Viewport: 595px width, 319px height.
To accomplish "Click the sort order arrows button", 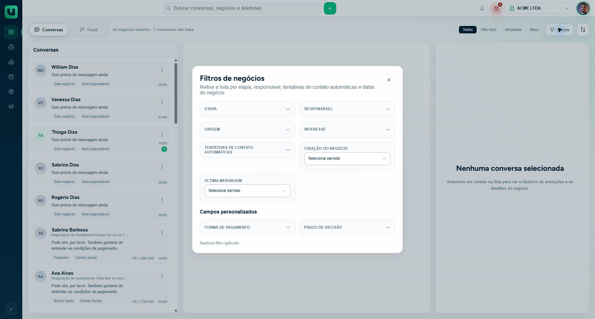I will (583, 30).
